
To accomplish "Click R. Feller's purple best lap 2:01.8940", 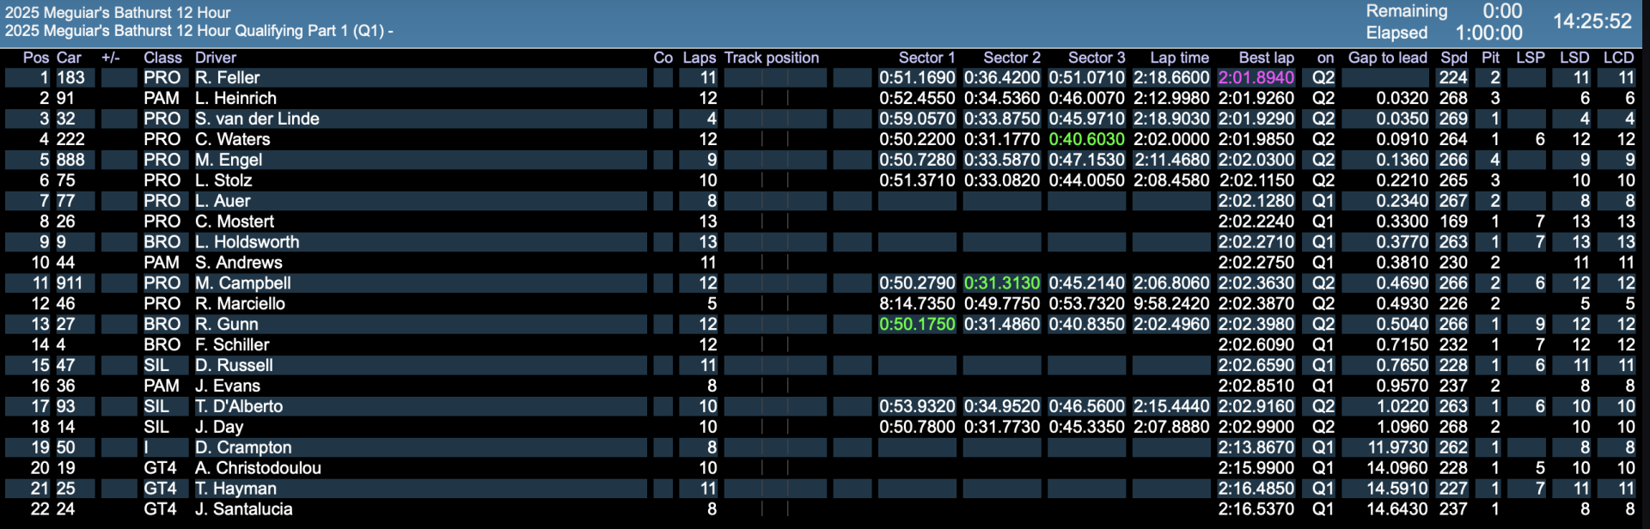I will coord(1256,78).
